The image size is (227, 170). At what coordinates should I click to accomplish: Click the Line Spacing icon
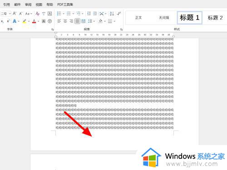90,21
